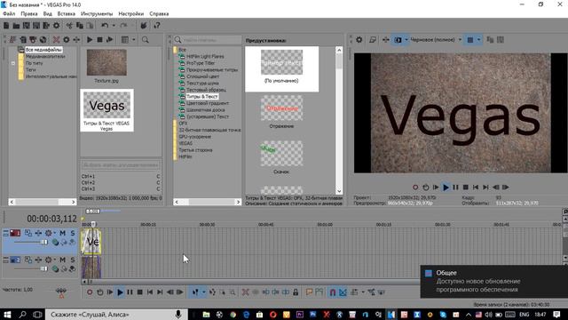Adjust the first video track level slider

coord(44,242)
